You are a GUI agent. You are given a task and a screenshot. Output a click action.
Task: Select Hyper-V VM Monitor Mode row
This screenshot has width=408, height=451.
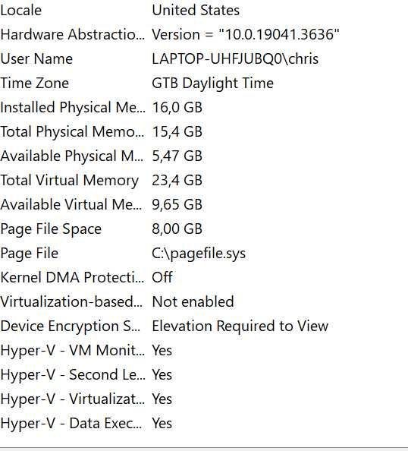(204, 350)
